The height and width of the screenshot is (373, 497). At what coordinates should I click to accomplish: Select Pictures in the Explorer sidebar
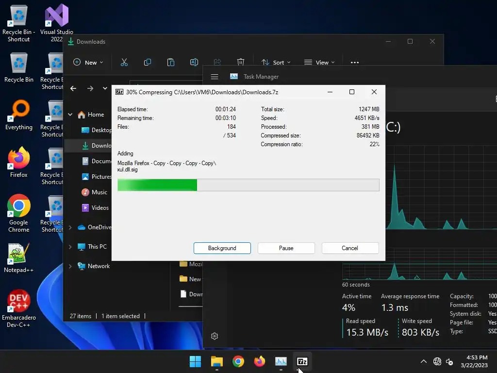pos(96,177)
